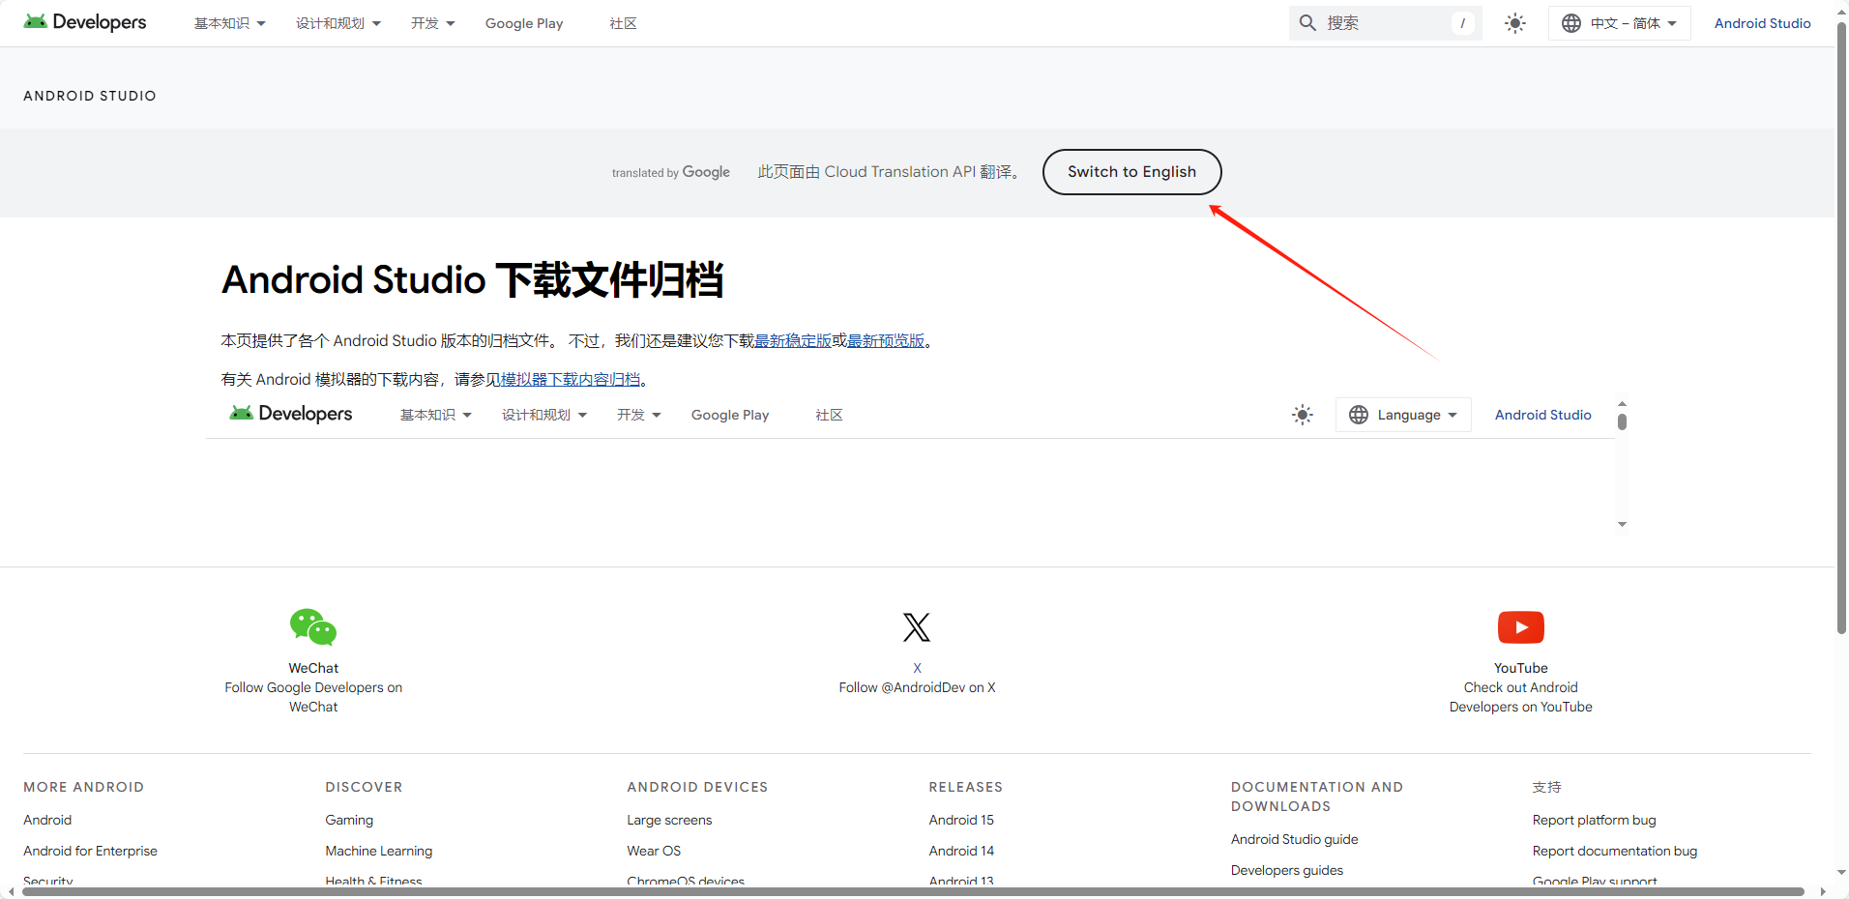The width and height of the screenshot is (1849, 899).
Task: Open Google Play tab in top header
Action: [524, 23]
